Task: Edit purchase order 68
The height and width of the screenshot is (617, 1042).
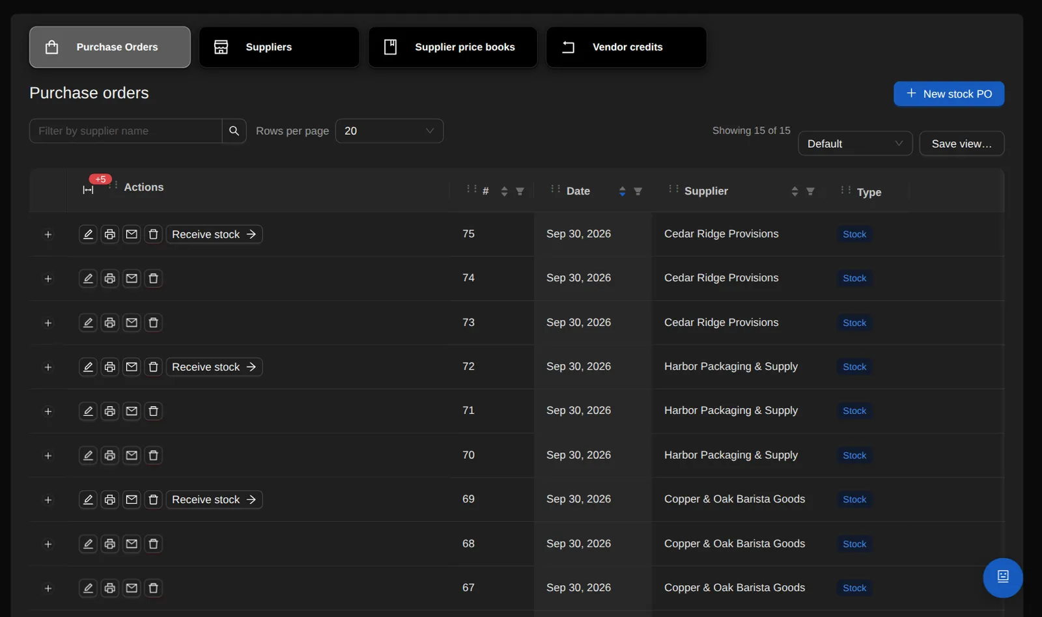Action: 88,544
